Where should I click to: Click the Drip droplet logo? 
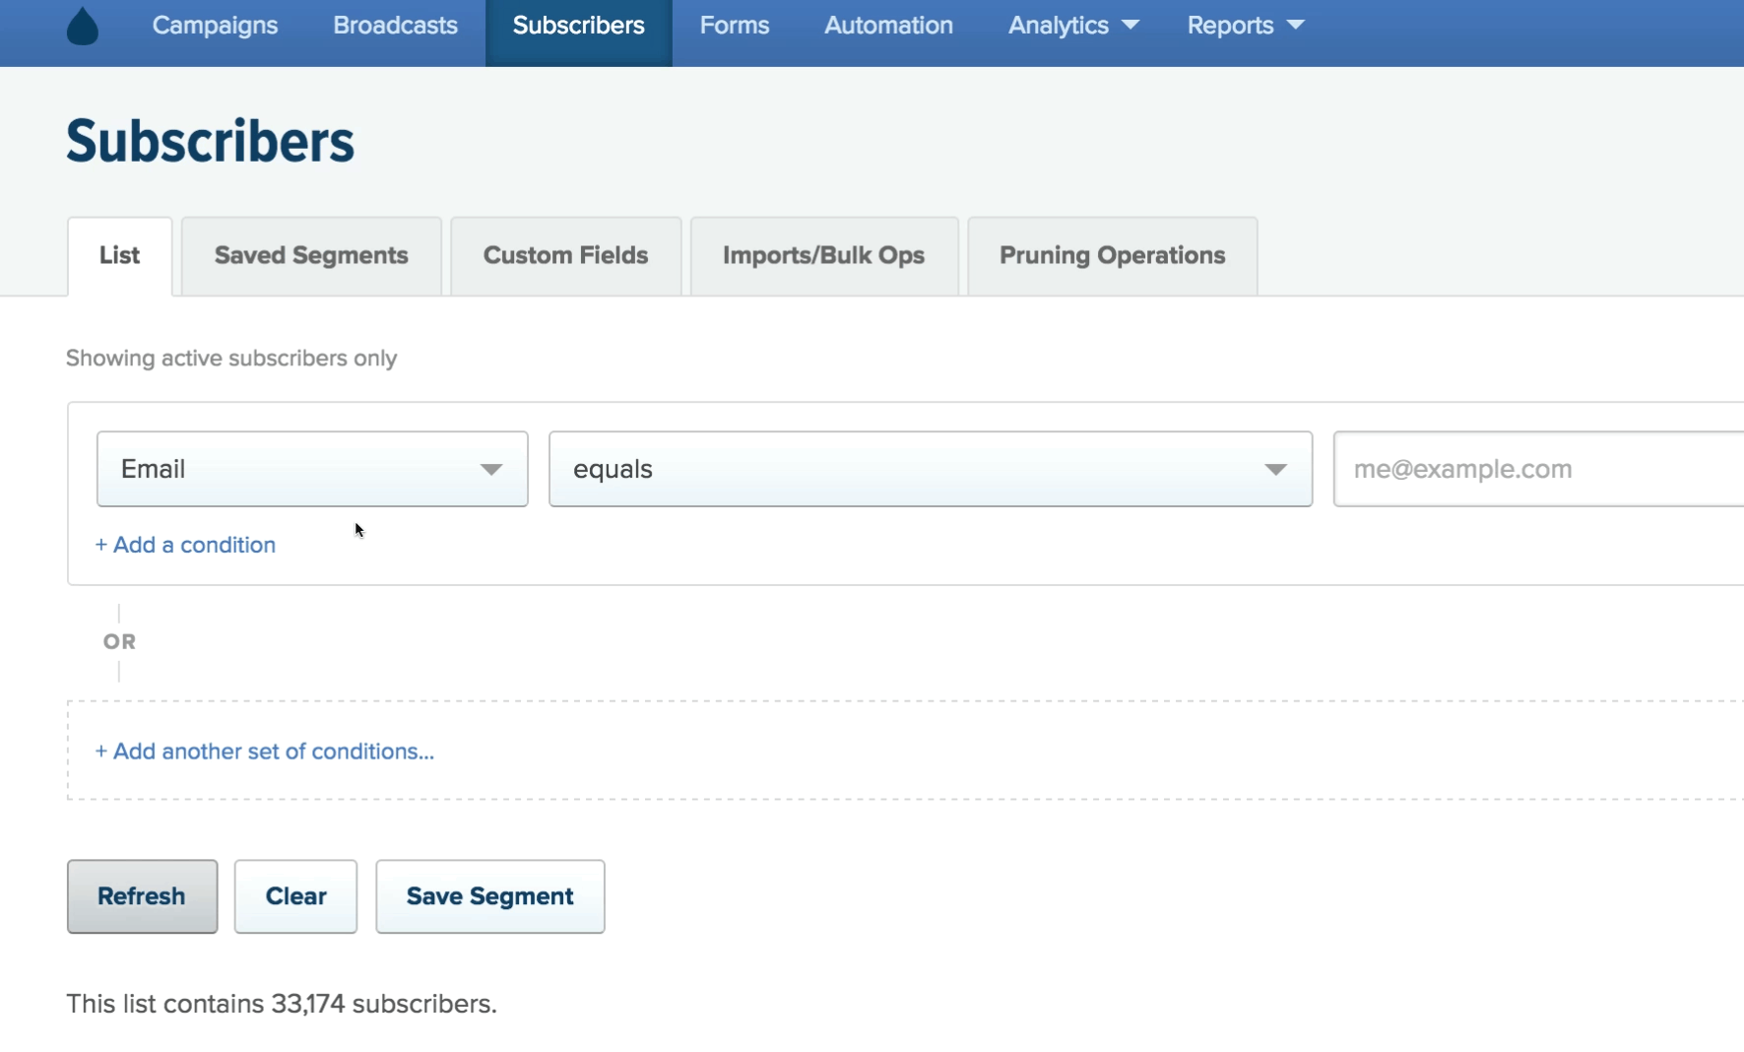(x=83, y=26)
